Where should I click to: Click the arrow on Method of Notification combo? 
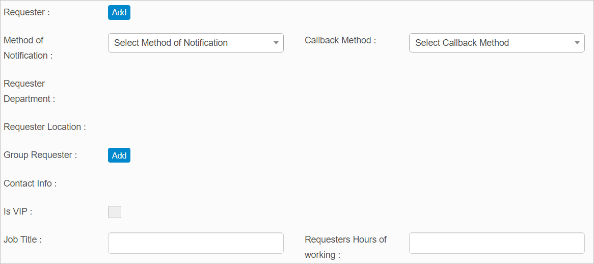point(276,43)
